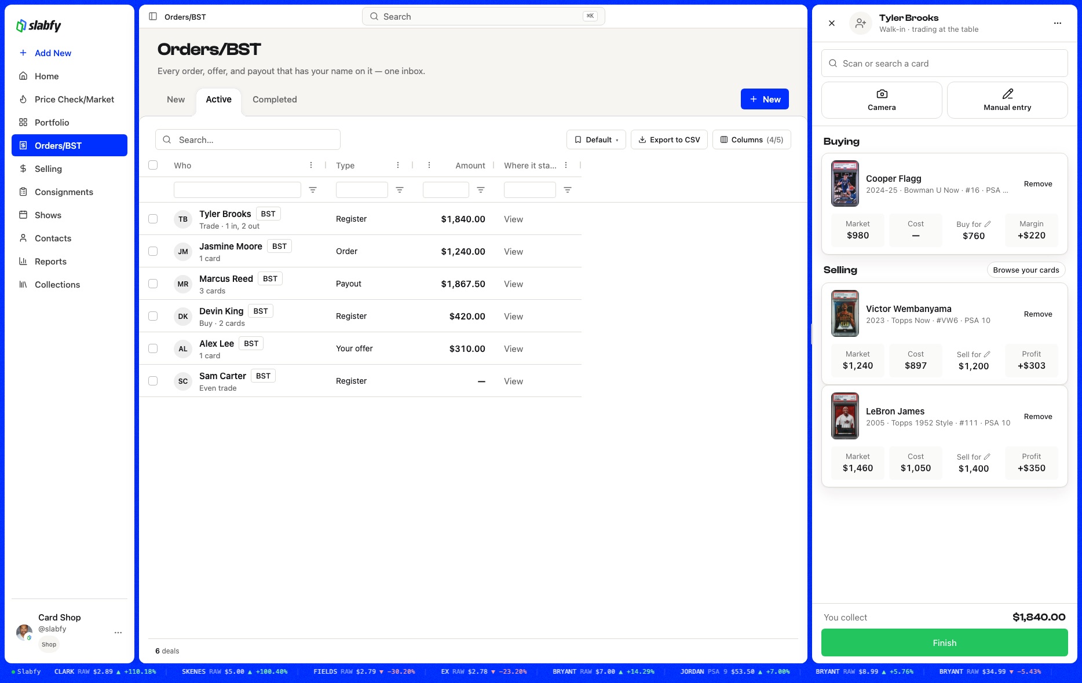Select the Active tab

click(x=218, y=100)
